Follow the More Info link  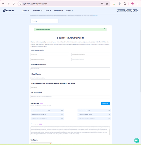[95, 15]
